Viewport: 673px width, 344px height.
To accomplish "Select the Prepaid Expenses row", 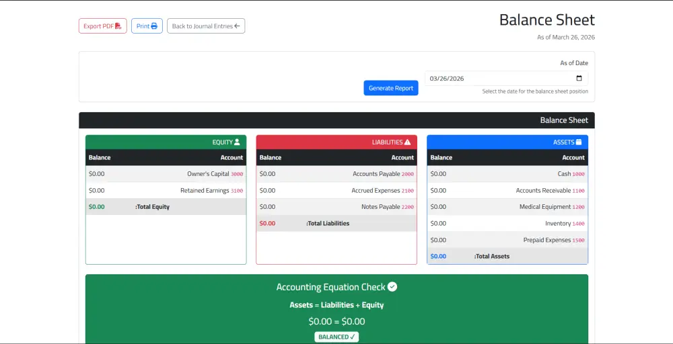I will (x=507, y=241).
